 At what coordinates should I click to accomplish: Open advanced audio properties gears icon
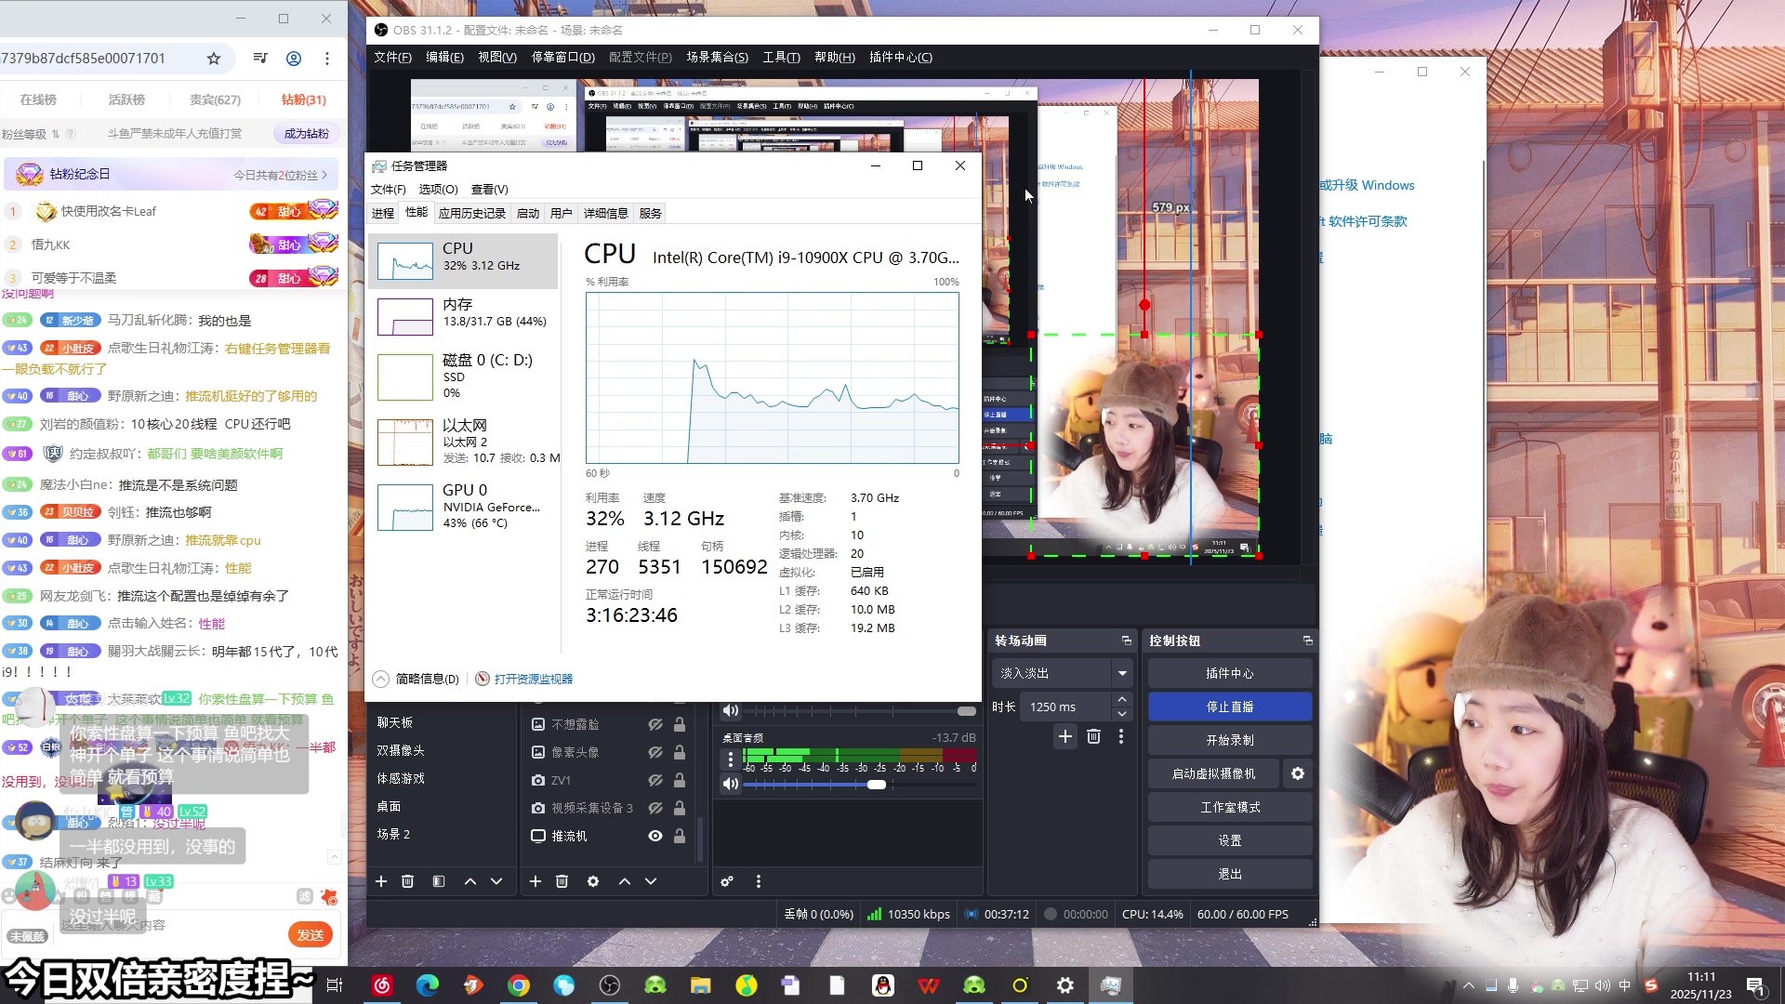click(727, 881)
